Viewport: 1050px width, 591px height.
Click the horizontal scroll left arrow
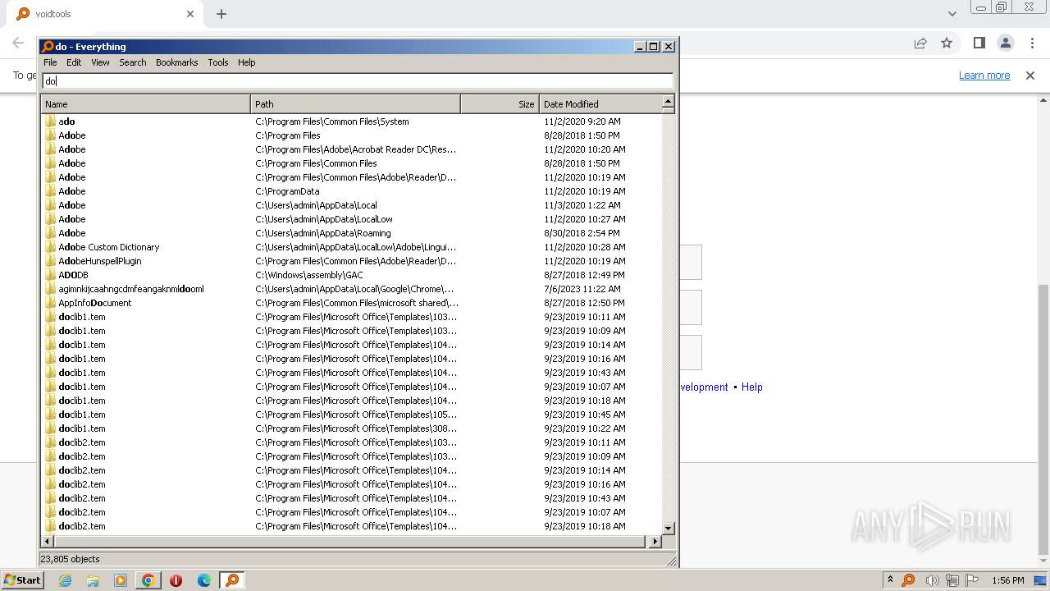point(48,542)
